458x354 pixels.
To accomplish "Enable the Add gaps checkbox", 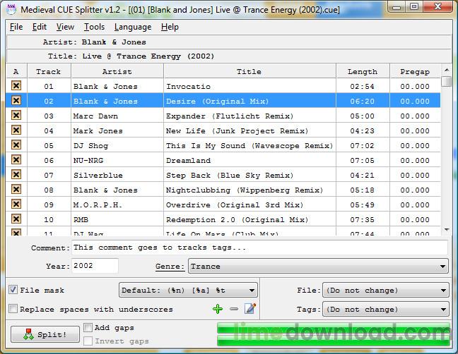I will point(88,328).
